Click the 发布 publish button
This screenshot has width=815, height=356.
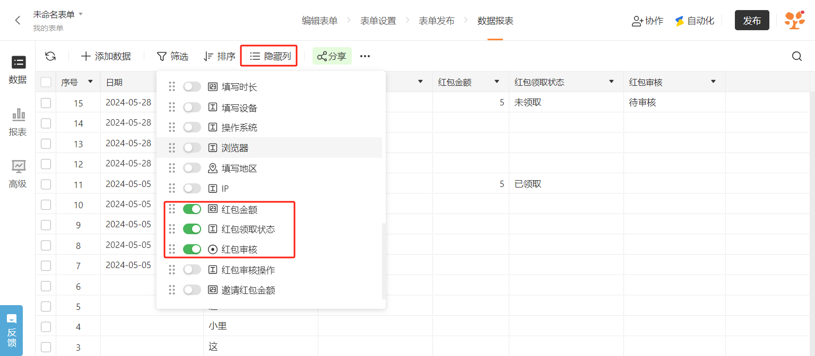752,20
